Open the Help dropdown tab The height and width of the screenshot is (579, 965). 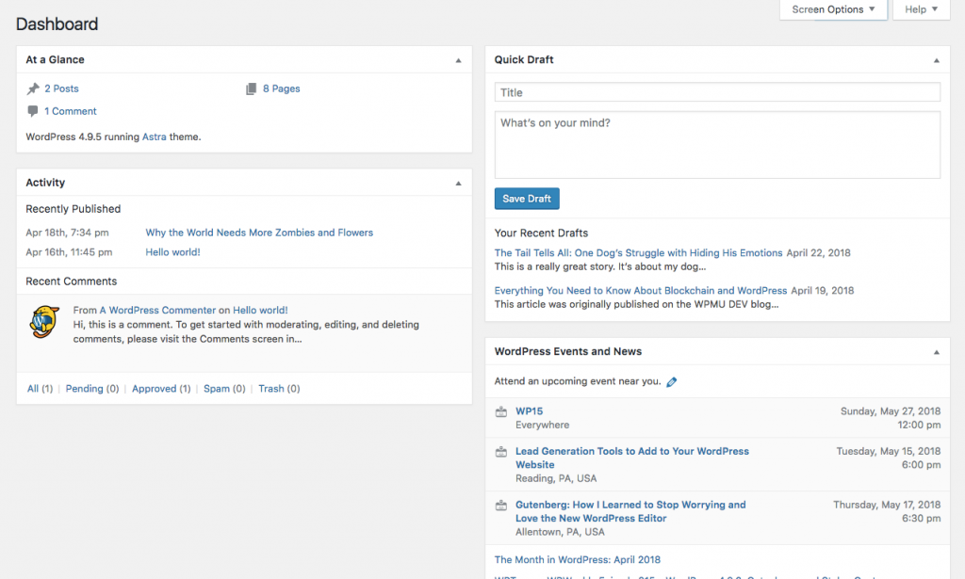921,9
